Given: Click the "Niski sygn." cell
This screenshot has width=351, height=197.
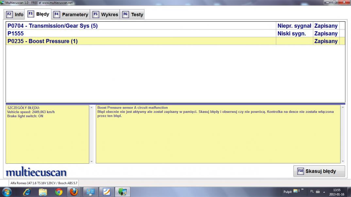Looking at the screenshot, I should [x=294, y=34].
